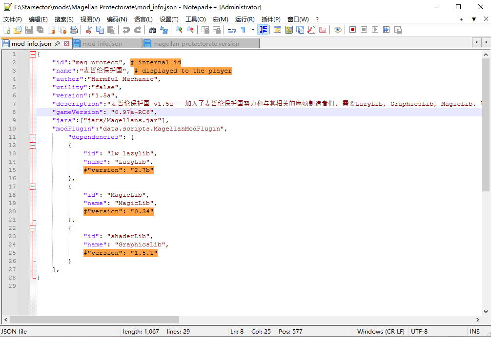Switch to the magellan_protectorate.version tab

tap(202, 43)
